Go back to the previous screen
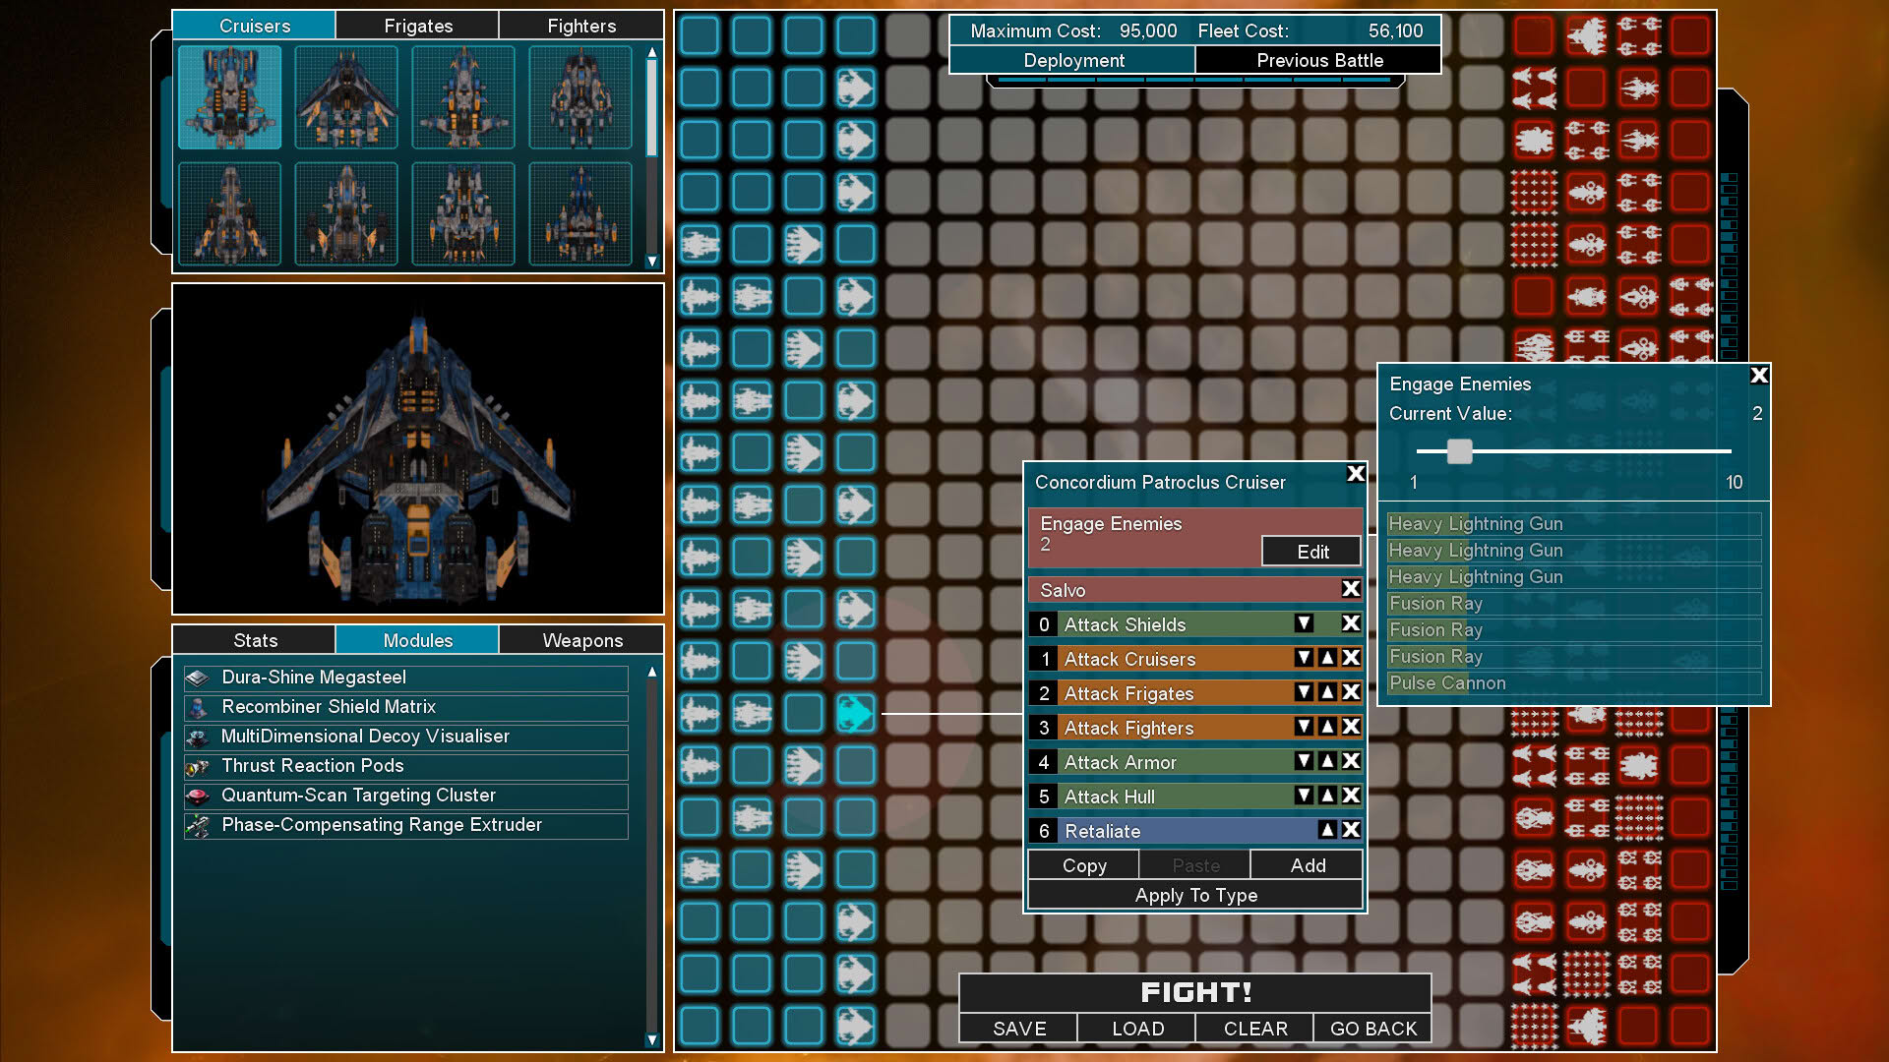Image resolution: width=1889 pixels, height=1062 pixels. [1373, 1028]
